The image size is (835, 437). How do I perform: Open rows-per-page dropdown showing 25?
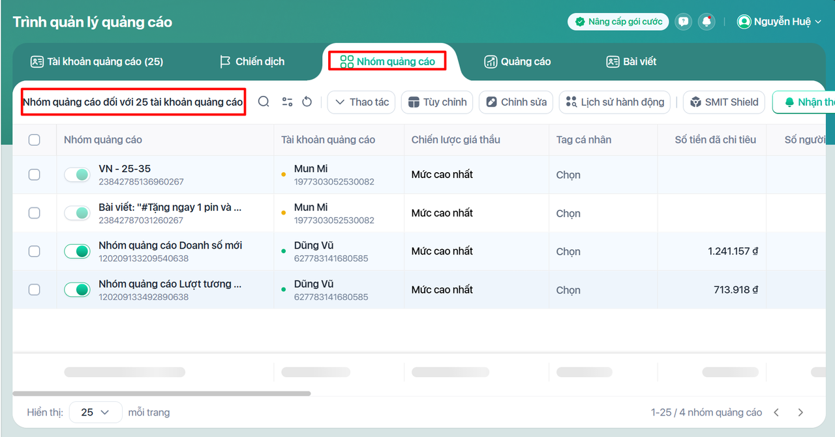point(96,412)
